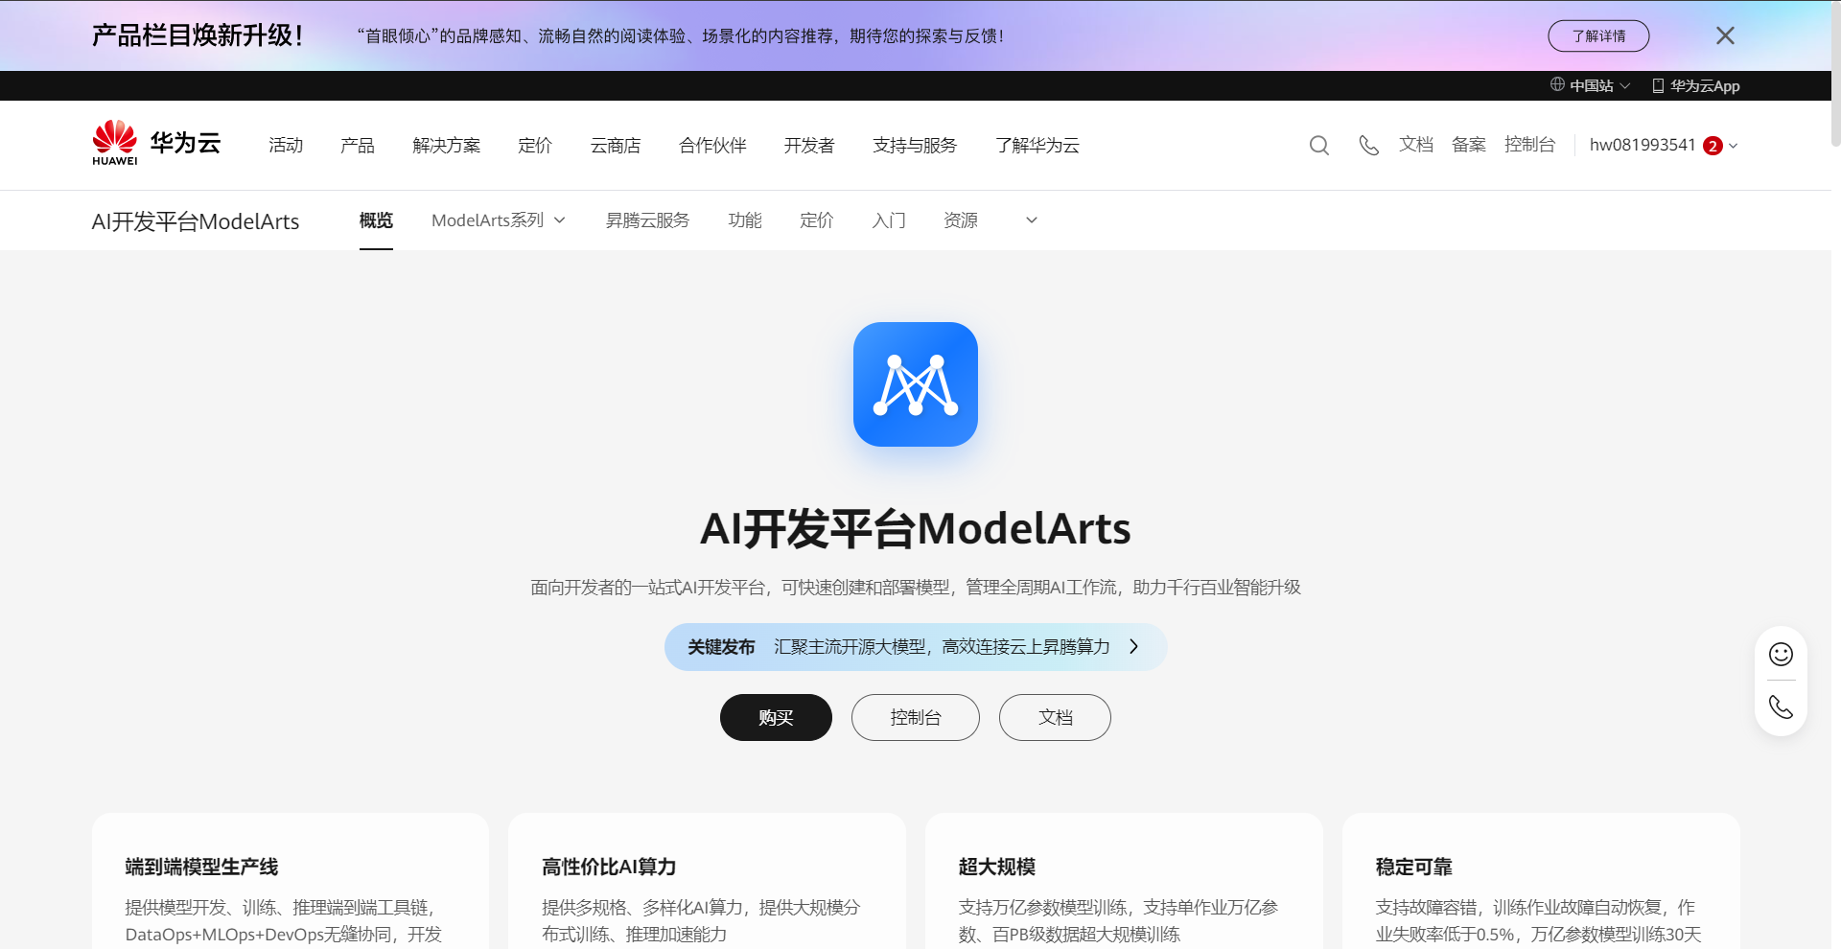This screenshot has width=1841, height=949.
Task: Click the 产品栏目焕新升级! banner headline
Action: pos(198,35)
